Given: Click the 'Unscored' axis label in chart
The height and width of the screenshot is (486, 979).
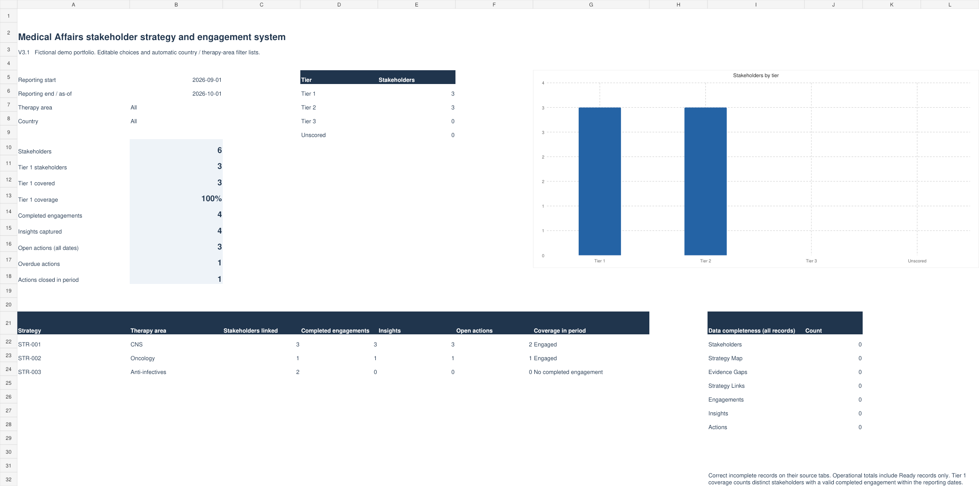Looking at the screenshot, I should 917,261.
